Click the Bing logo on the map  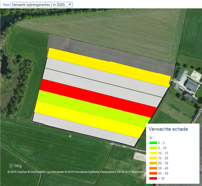click(16, 166)
